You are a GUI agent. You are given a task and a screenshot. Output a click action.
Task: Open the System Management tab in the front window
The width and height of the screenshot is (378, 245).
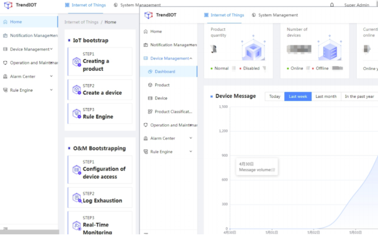[x=274, y=15]
